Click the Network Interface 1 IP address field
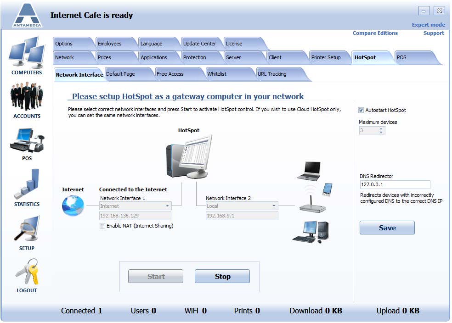This screenshot has height=323, width=452. 135,216
